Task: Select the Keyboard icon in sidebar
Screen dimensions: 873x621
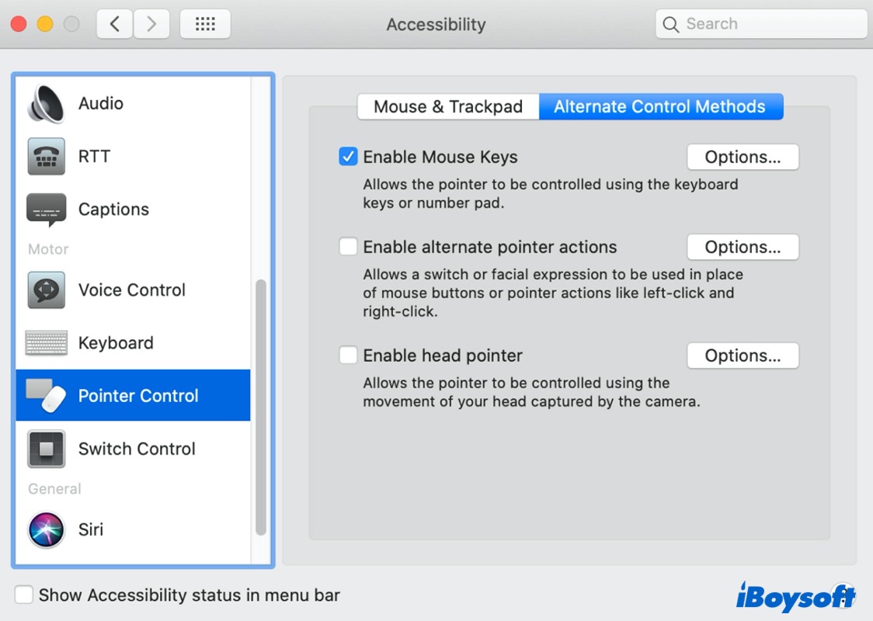Action: 46,343
